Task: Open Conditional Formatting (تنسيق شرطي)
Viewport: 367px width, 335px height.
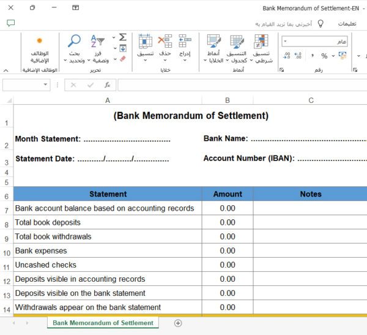Action: click(x=262, y=42)
